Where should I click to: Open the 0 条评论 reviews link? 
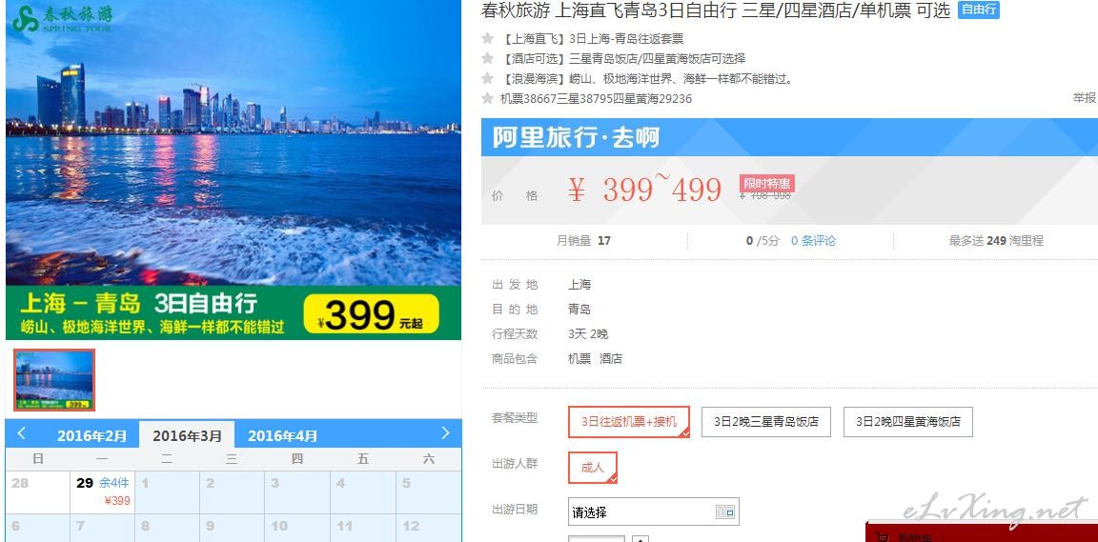(814, 241)
